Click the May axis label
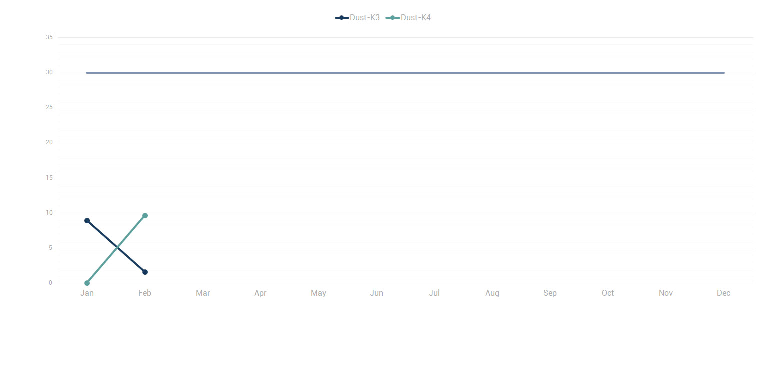 (318, 293)
